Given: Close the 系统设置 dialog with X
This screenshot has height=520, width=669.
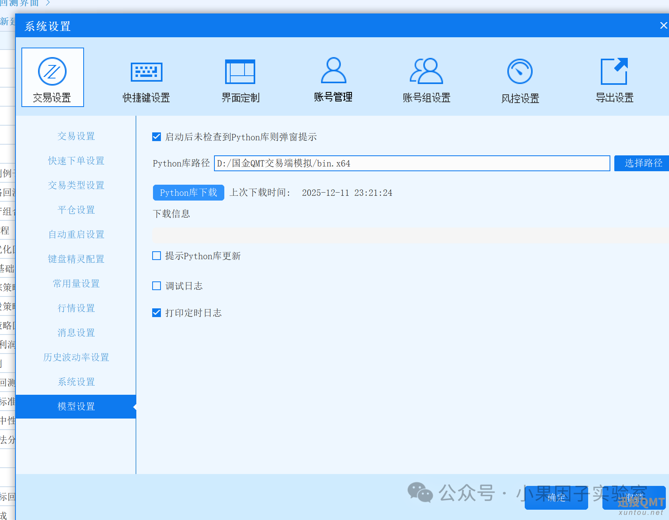Looking at the screenshot, I should click(x=663, y=26).
